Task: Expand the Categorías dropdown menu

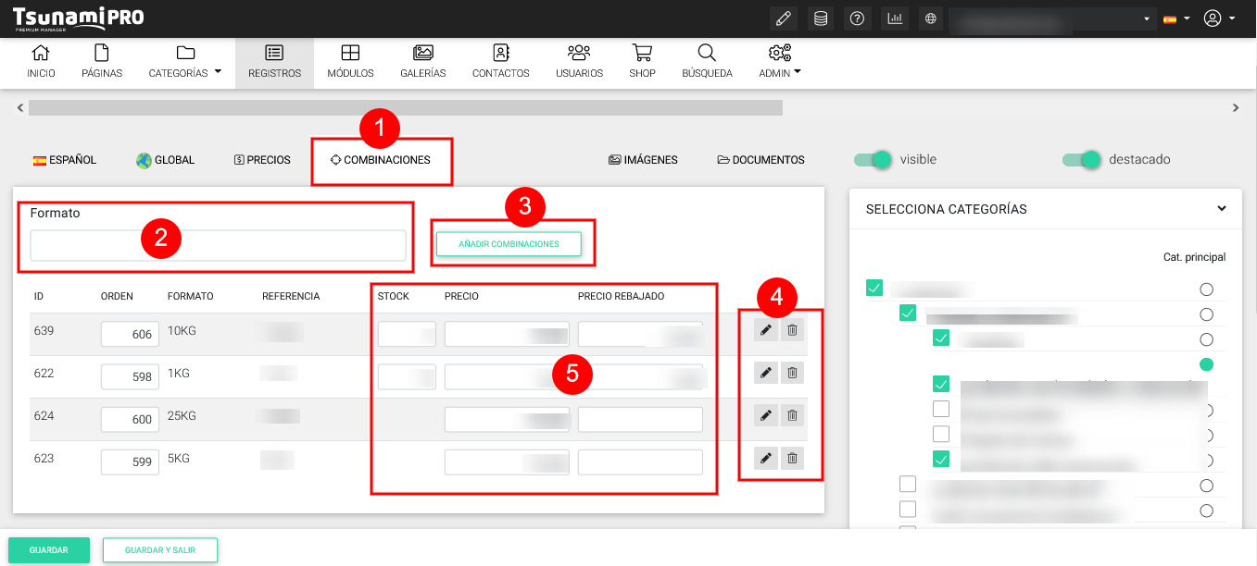Action: point(185,62)
